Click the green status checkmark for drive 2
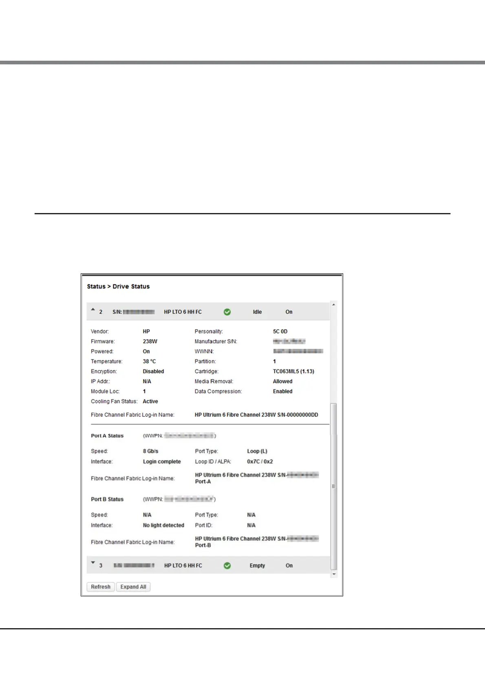This screenshot has height=686, width=485. 227,312
